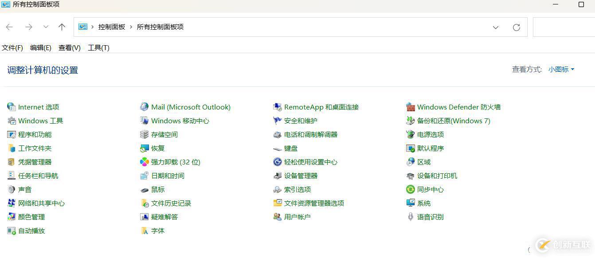This screenshot has width=595, height=258.
Task: Open the 同步中心 green sync icon
Action: 410,189
